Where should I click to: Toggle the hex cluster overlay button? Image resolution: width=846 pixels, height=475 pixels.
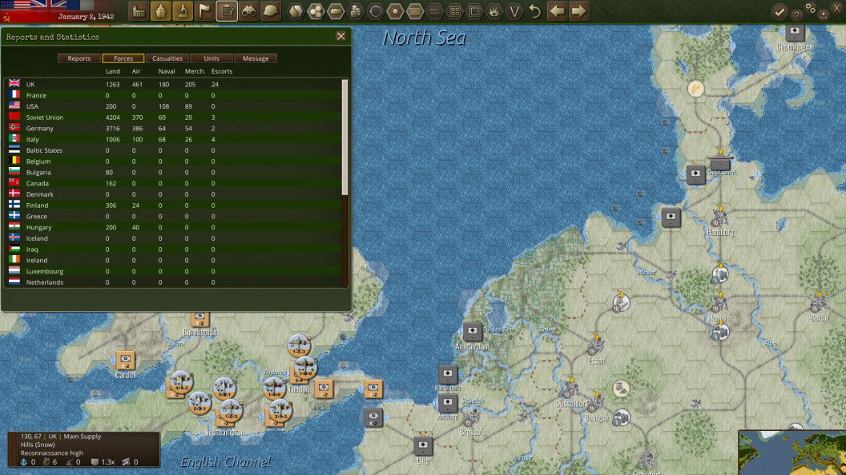coord(316,11)
